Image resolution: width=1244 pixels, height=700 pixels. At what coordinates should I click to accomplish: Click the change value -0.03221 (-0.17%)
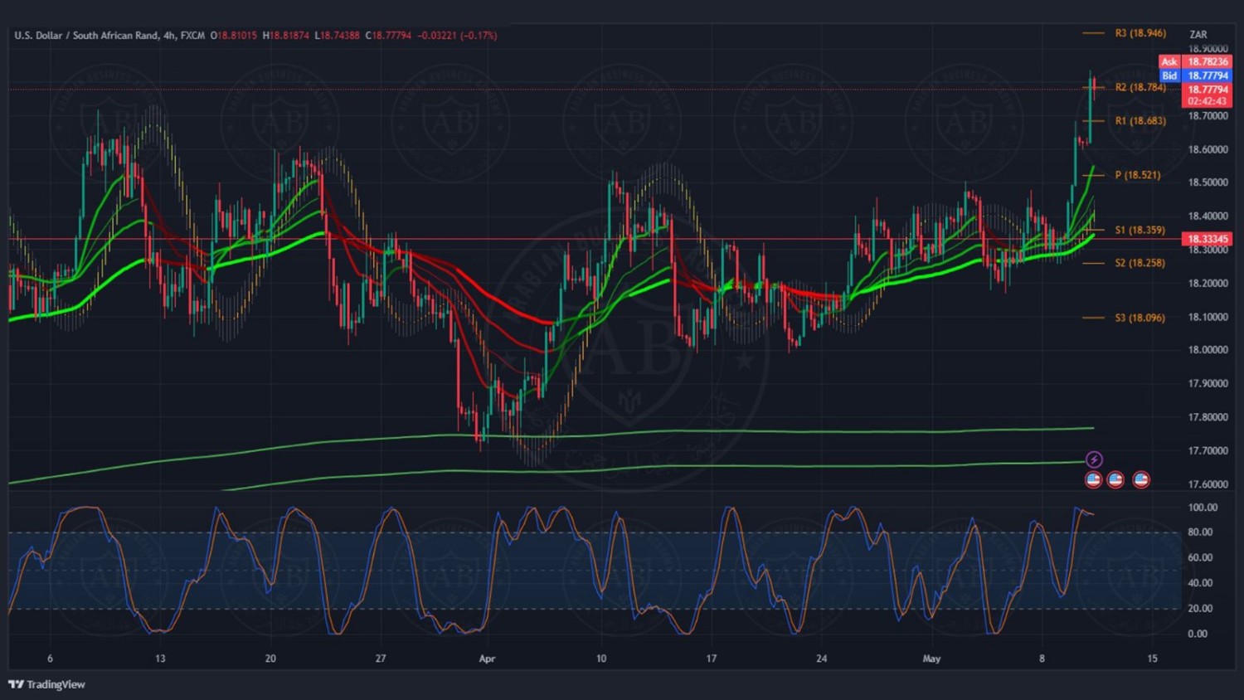pyautogui.click(x=457, y=36)
